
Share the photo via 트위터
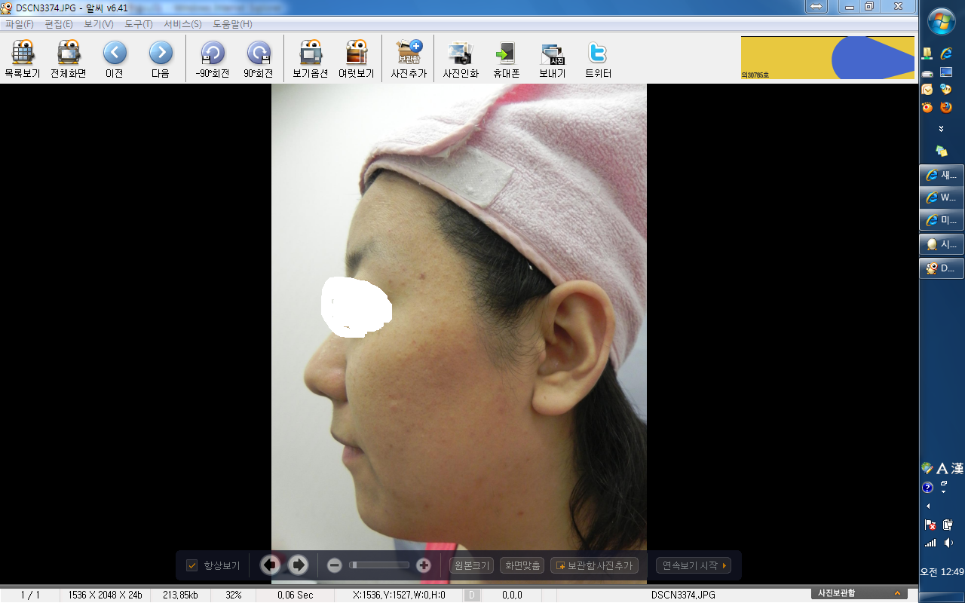coord(598,60)
